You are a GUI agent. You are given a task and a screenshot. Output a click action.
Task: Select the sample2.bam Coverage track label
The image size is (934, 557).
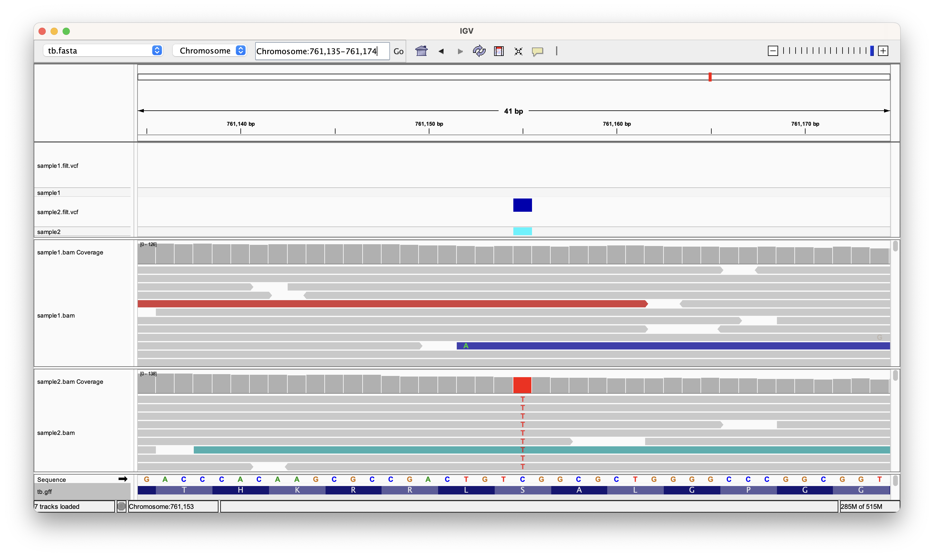coord(70,381)
